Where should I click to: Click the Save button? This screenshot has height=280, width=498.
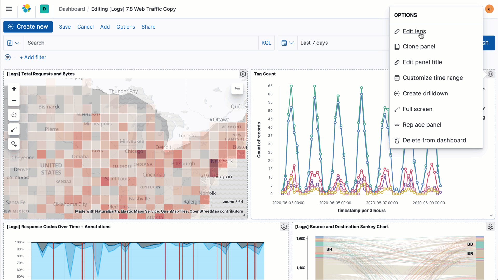65,27
